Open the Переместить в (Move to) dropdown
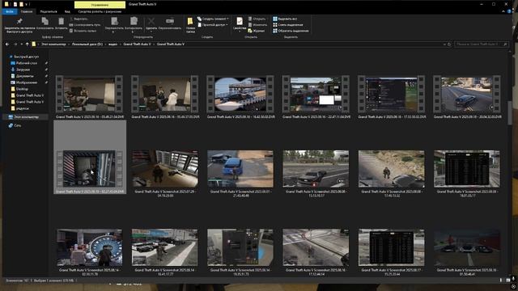 click(113, 32)
